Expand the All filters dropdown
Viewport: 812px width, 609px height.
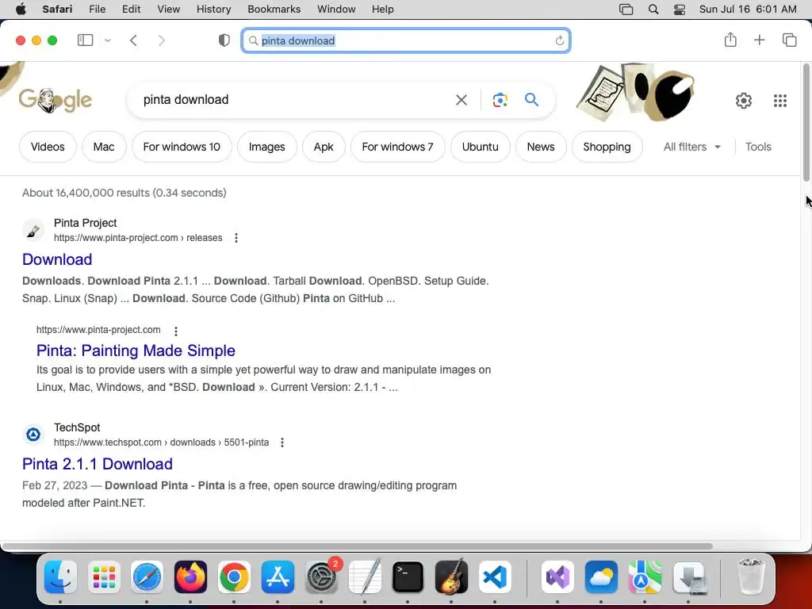click(691, 147)
